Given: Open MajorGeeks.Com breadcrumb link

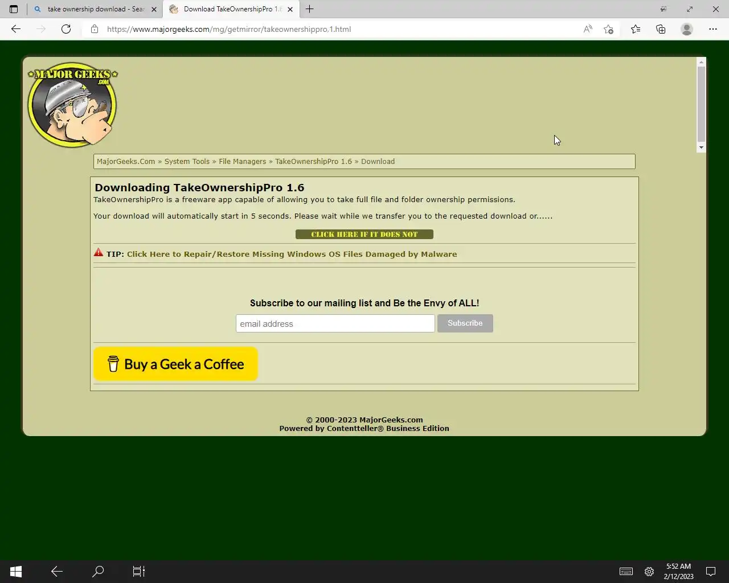Looking at the screenshot, I should pyautogui.click(x=126, y=161).
